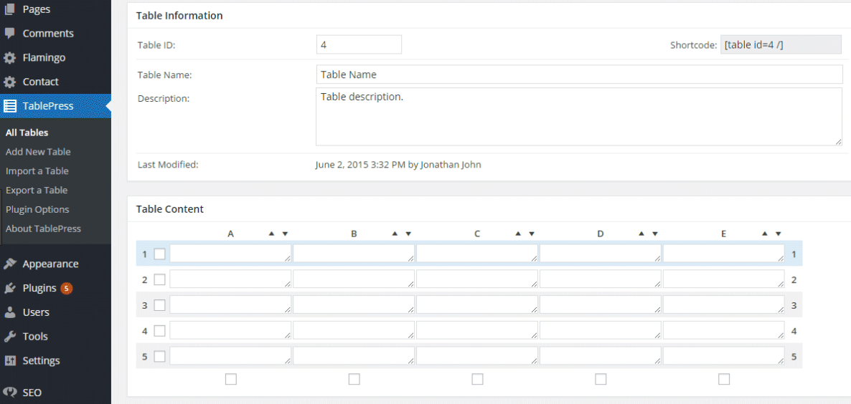Tick the column E checkbox below table
Image resolution: width=851 pixels, height=404 pixels.
tap(723, 379)
